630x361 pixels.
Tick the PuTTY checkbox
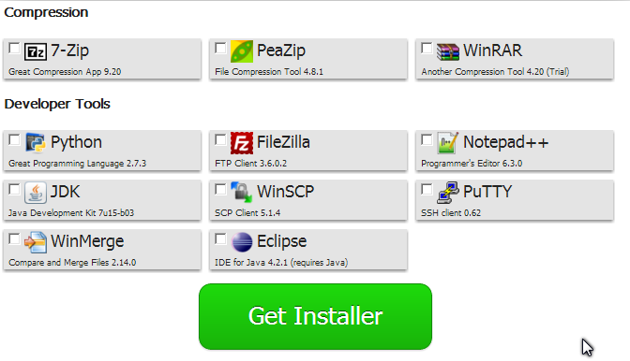427,189
